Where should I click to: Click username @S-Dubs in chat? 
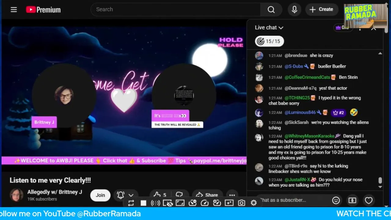point(294,66)
